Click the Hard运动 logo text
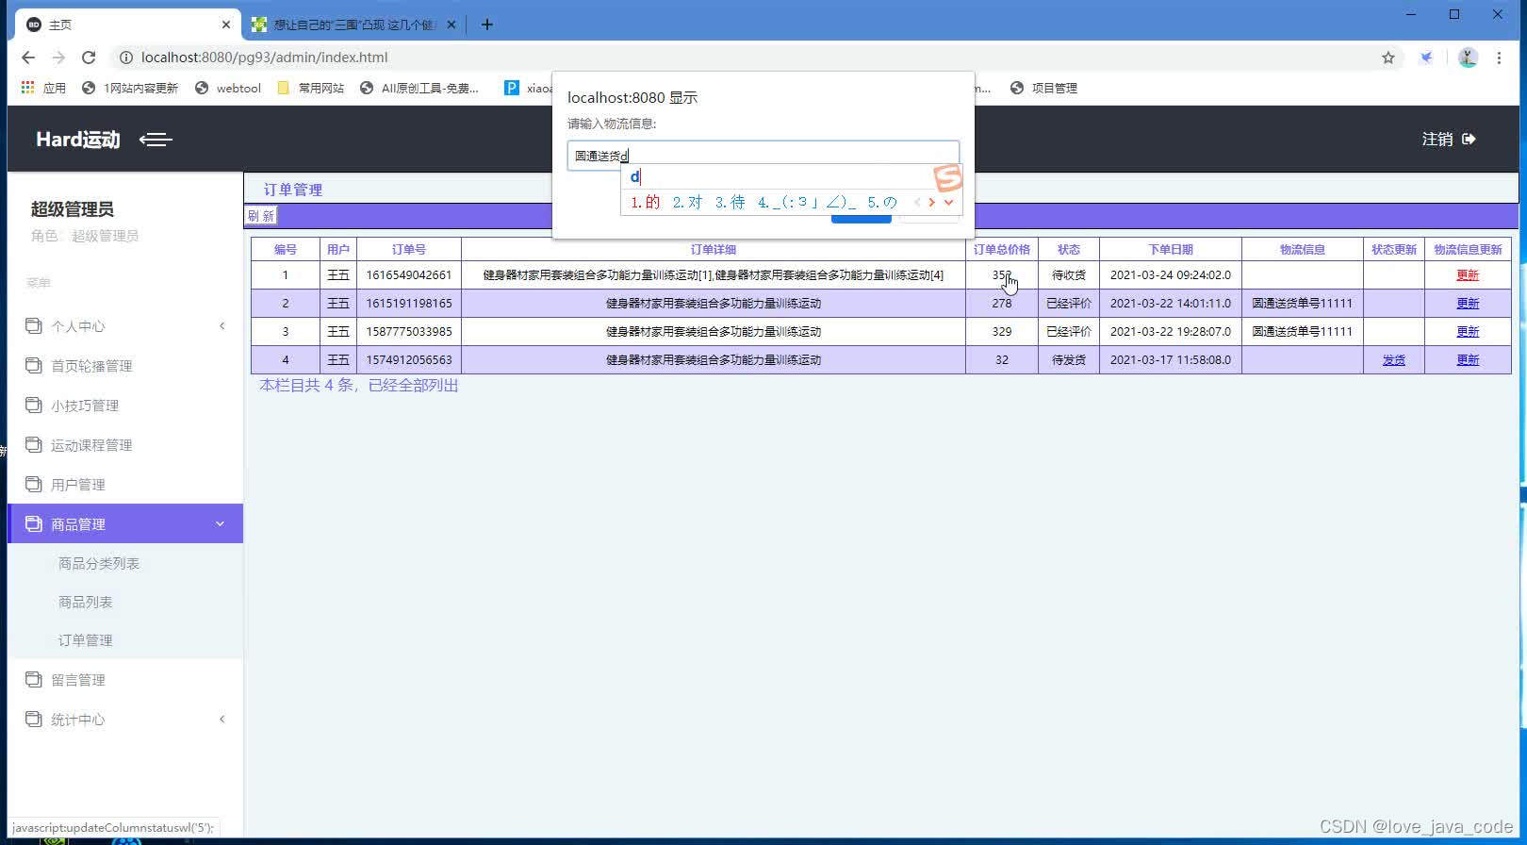Viewport: 1527px width, 845px height. [x=78, y=140]
